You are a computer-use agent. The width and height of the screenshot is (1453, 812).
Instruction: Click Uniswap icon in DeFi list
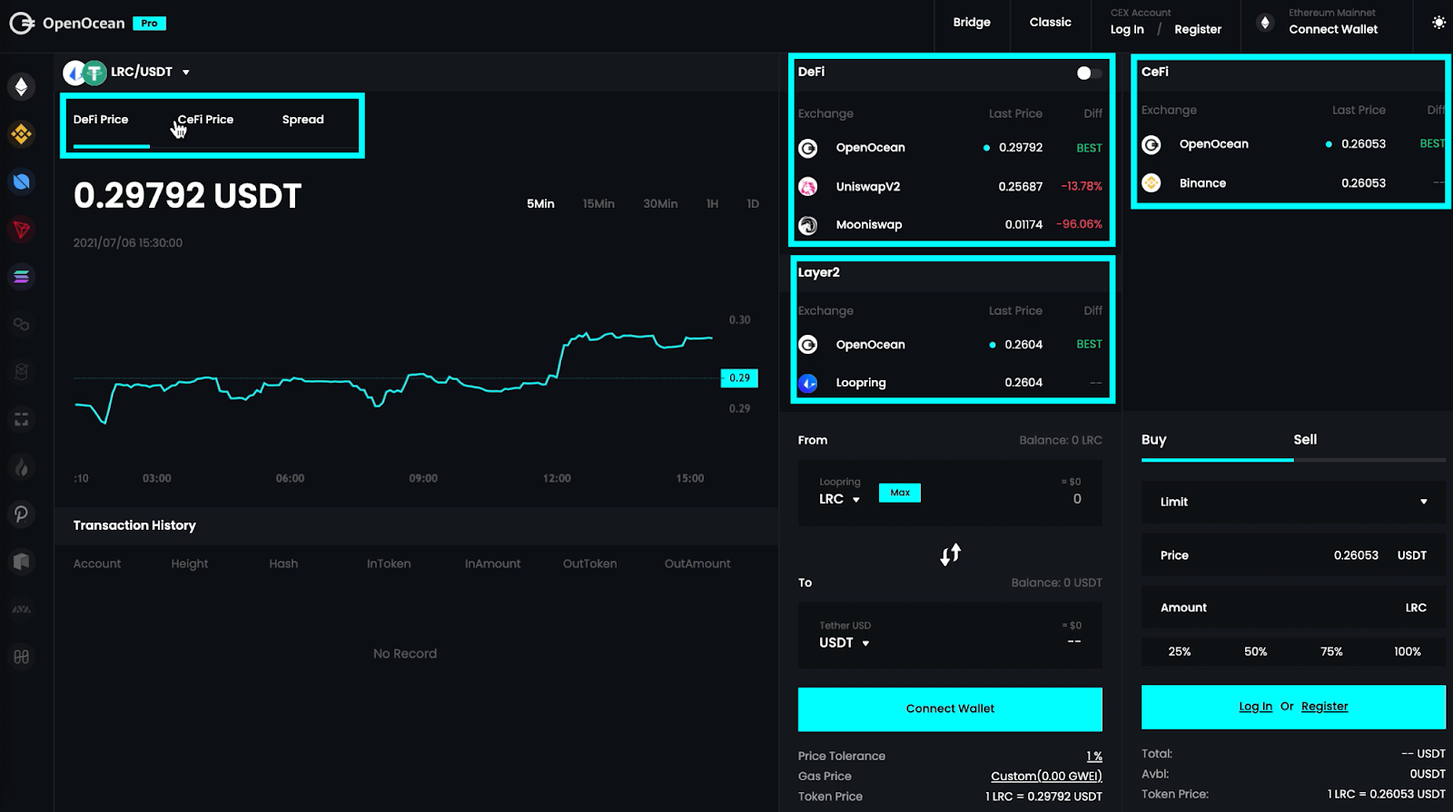pyautogui.click(x=807, y=187)
